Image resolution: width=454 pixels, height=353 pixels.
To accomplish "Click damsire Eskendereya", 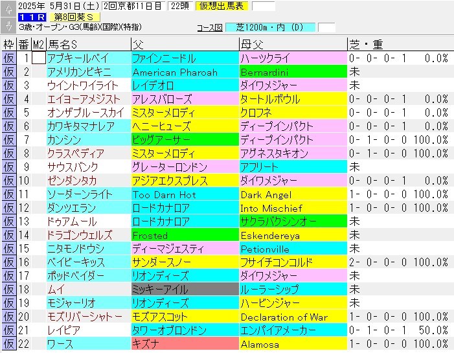I will click(293, 235).
